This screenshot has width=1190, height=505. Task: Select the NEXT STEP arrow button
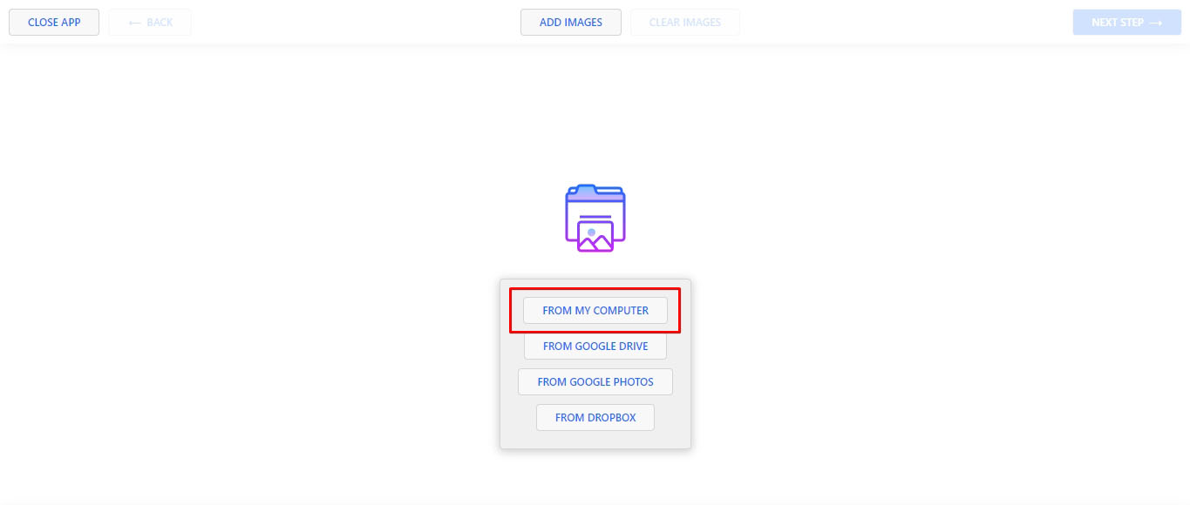[x=1125, y=22]
